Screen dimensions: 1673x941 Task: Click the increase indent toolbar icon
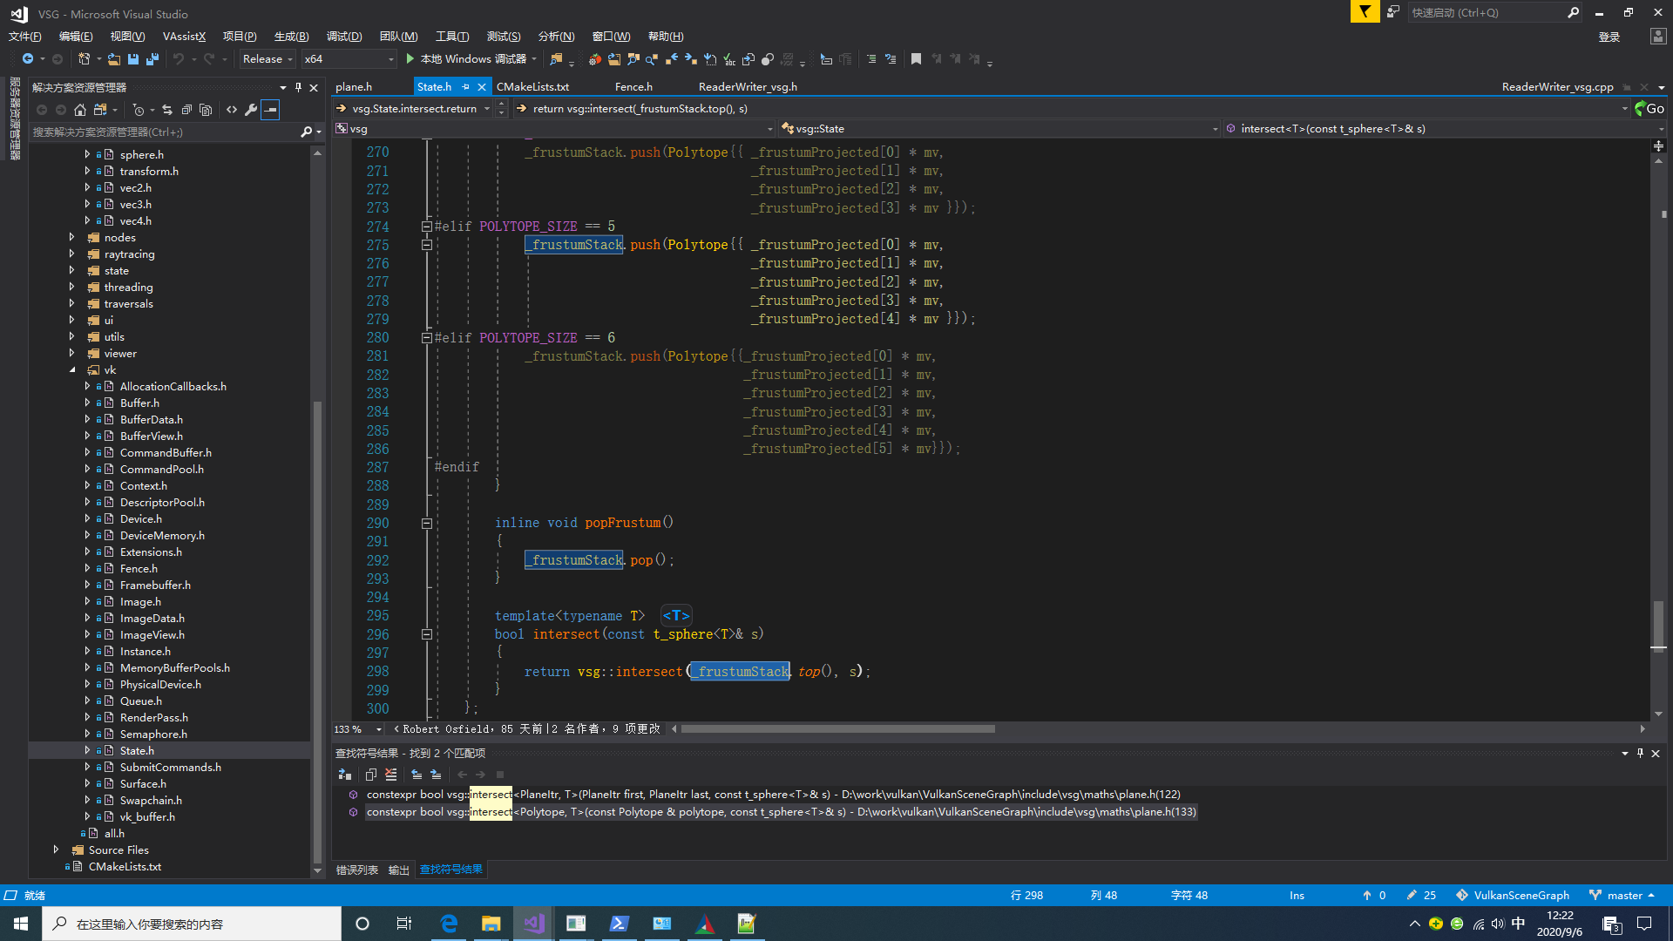[871, 59]
